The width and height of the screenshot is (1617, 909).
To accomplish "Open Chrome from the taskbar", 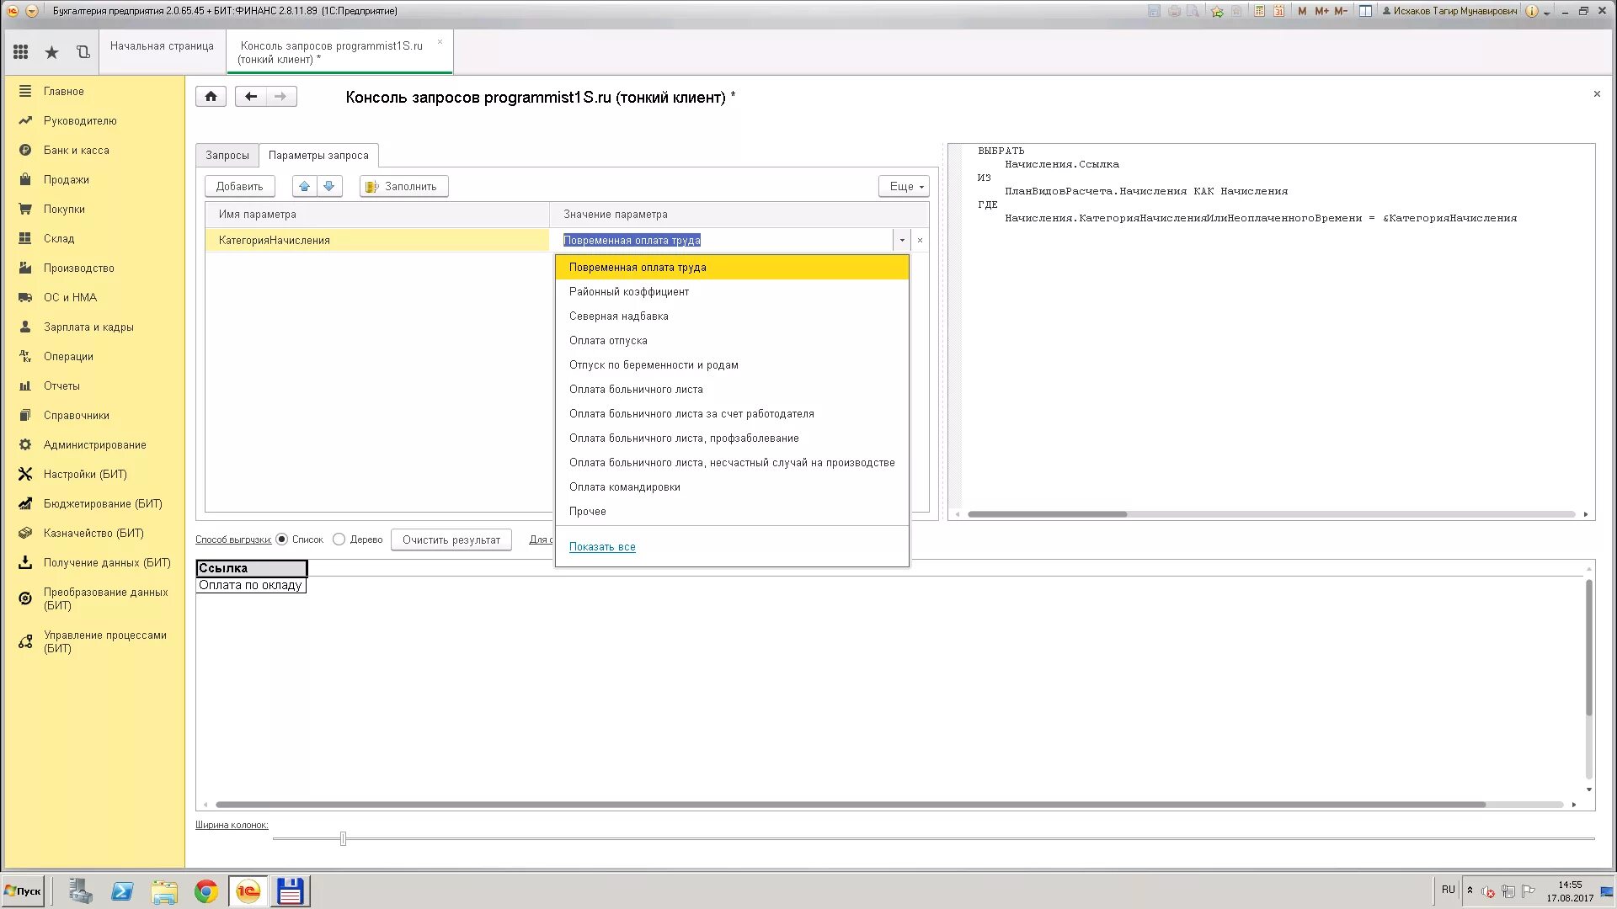I will [x=206, y=891].
